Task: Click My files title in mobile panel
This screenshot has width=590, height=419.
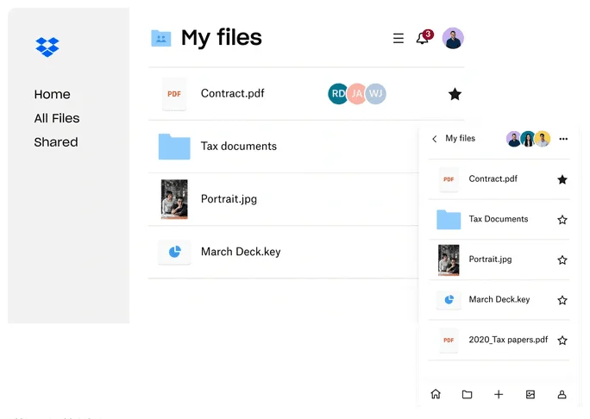Action: [x=461, y=139]
